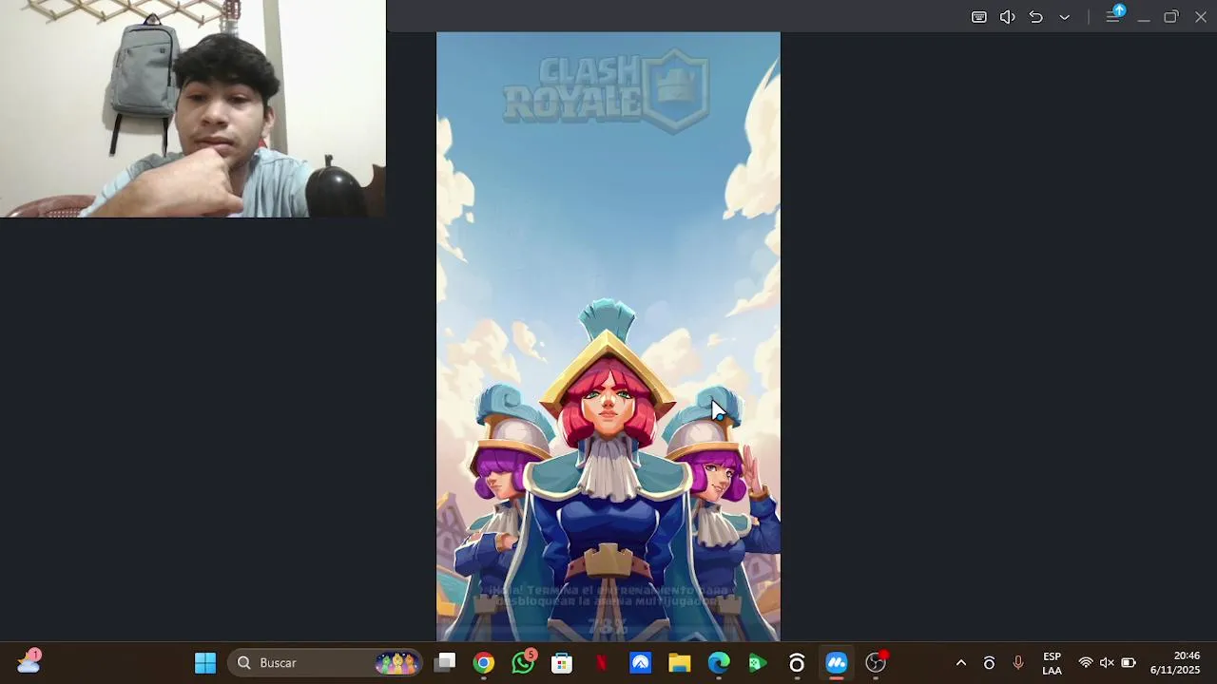
Task: Open the Windows Start menu
Action: [x=205, y=662]
